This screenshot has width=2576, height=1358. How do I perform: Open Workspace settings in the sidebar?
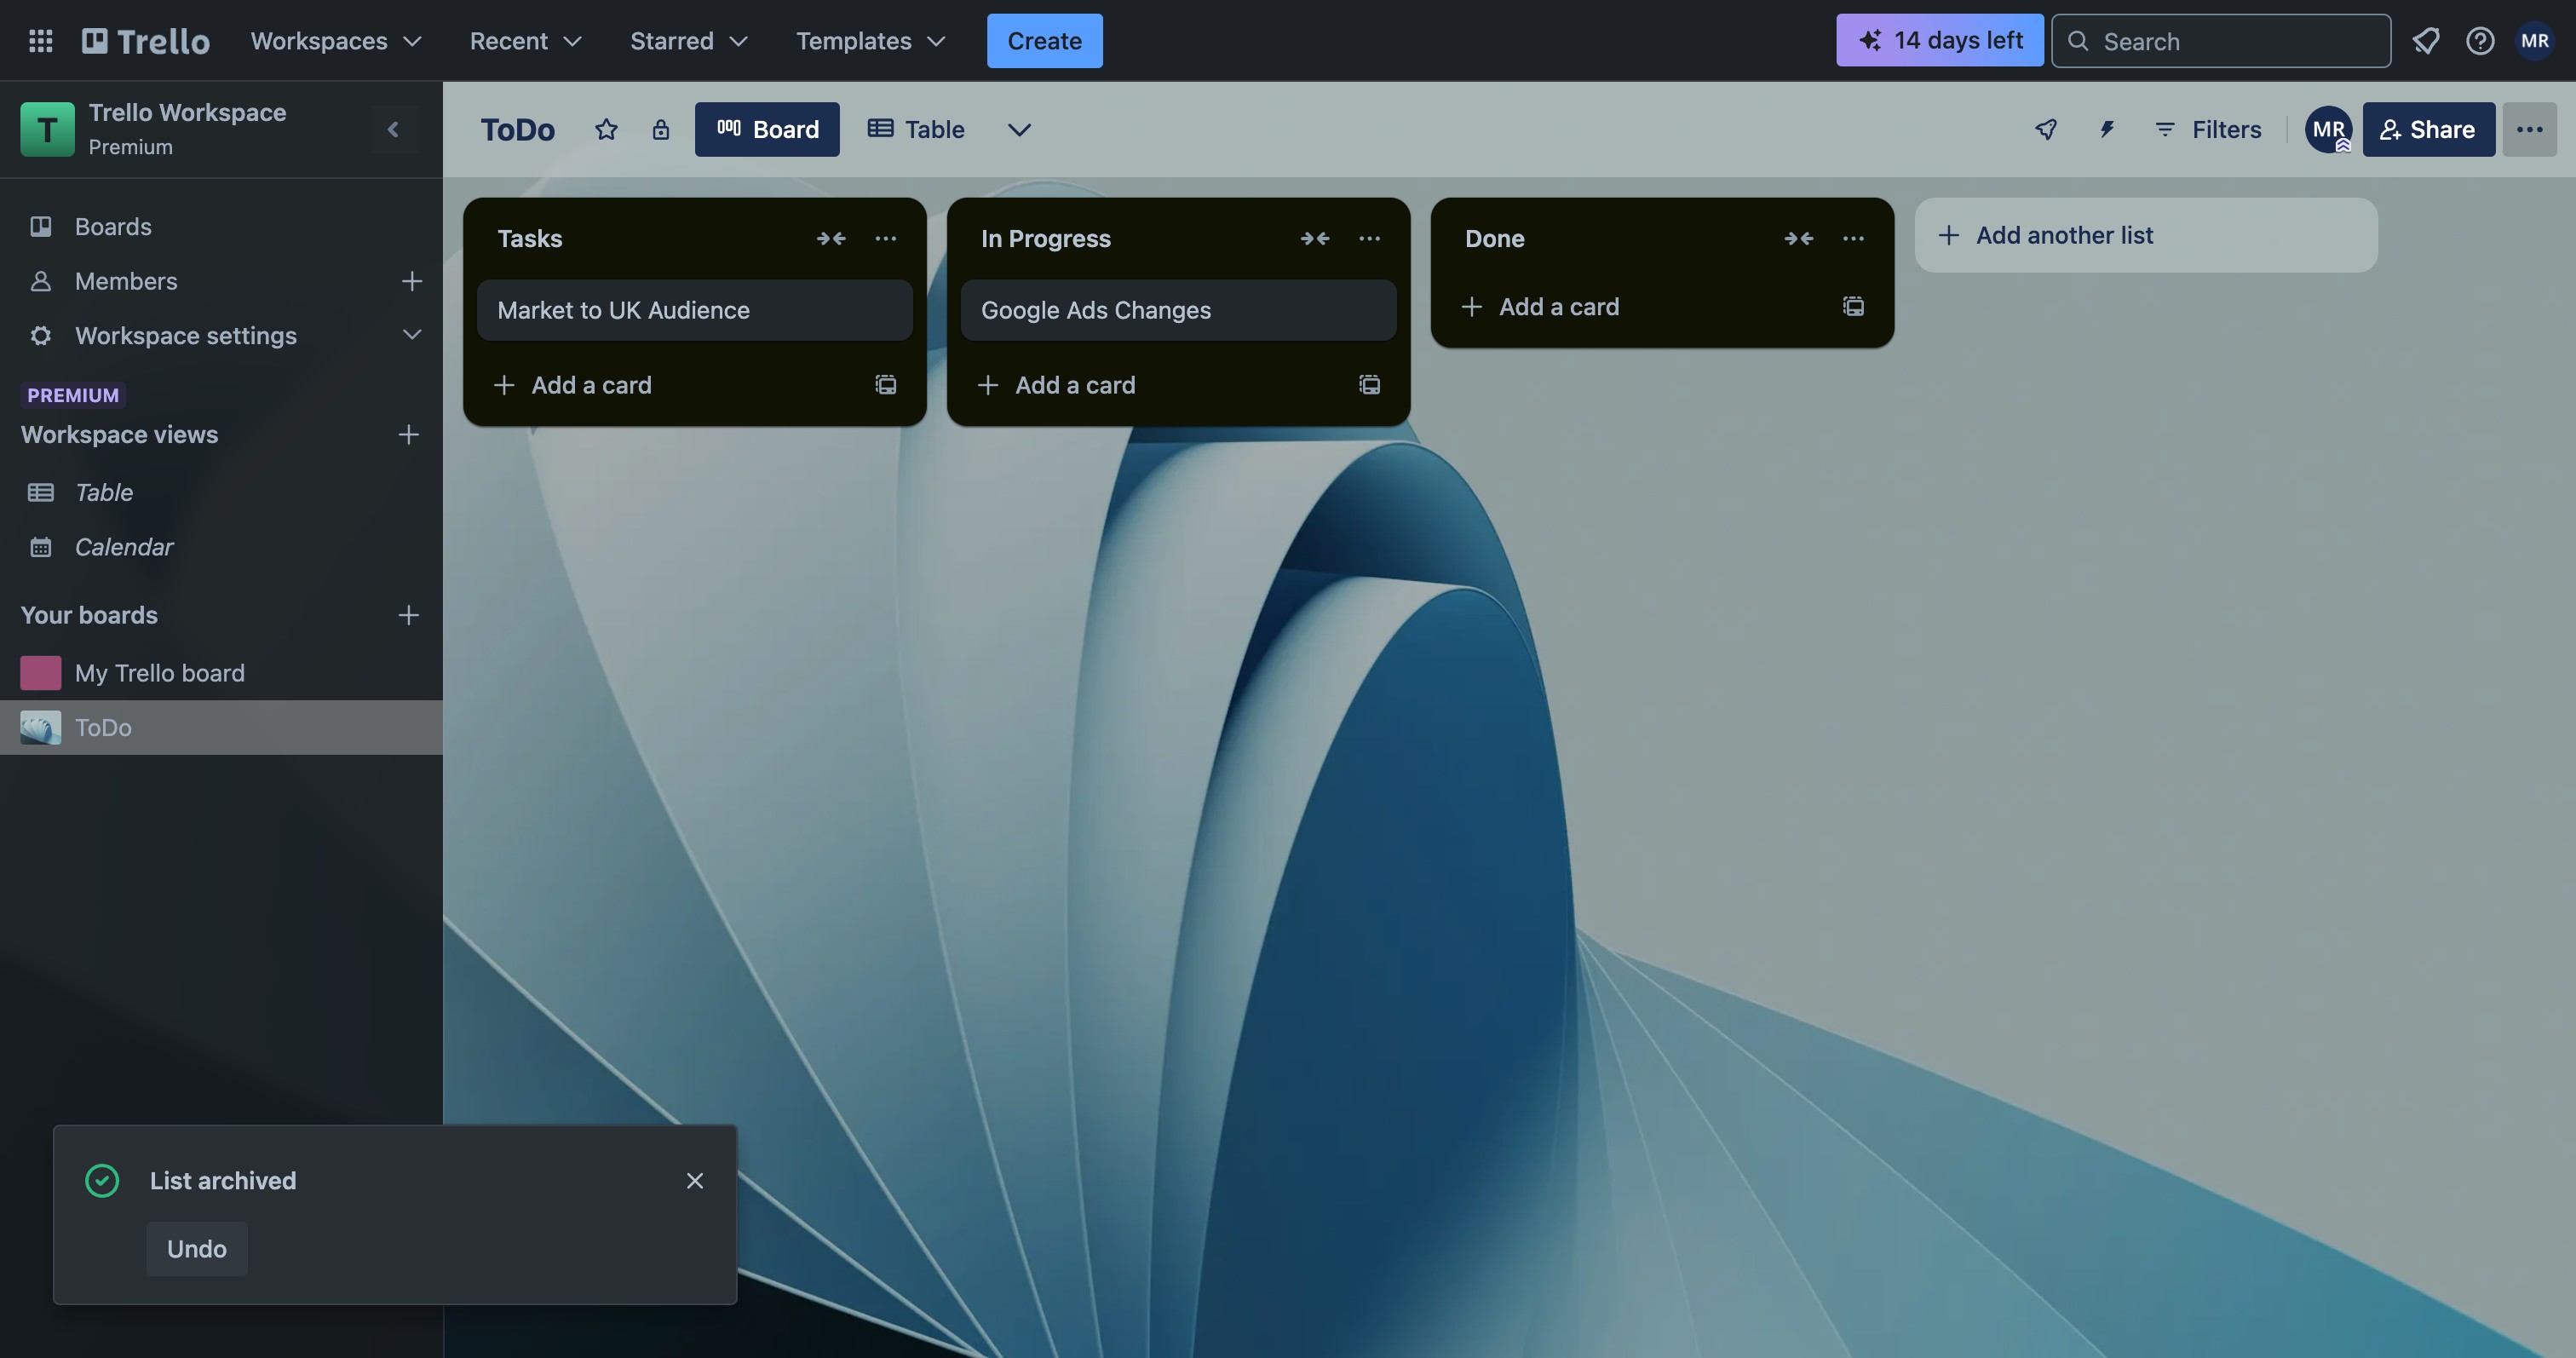click(186, 335)
